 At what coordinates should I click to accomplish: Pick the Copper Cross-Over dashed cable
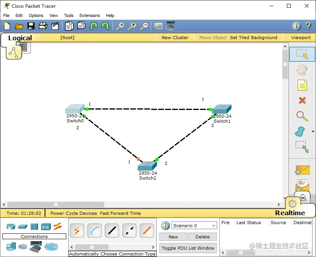point(129,230)
